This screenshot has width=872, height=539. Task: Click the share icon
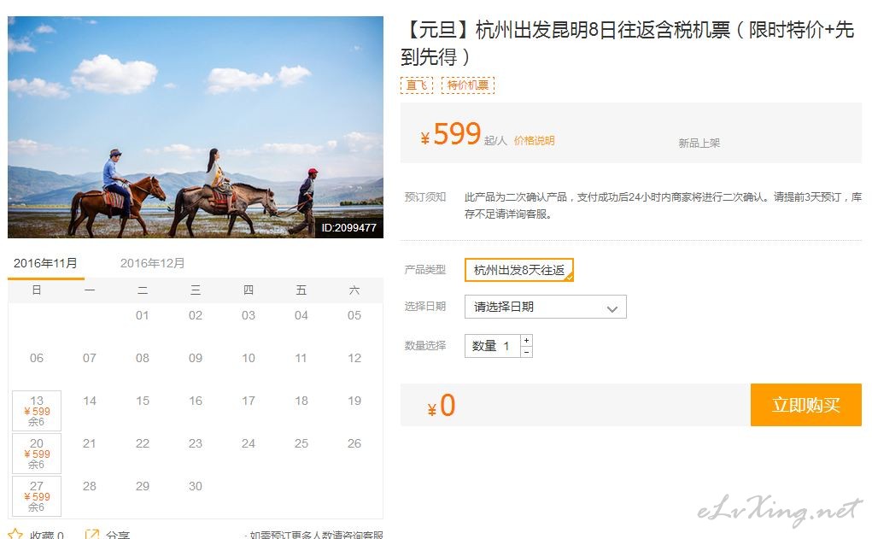coord(91,534)
